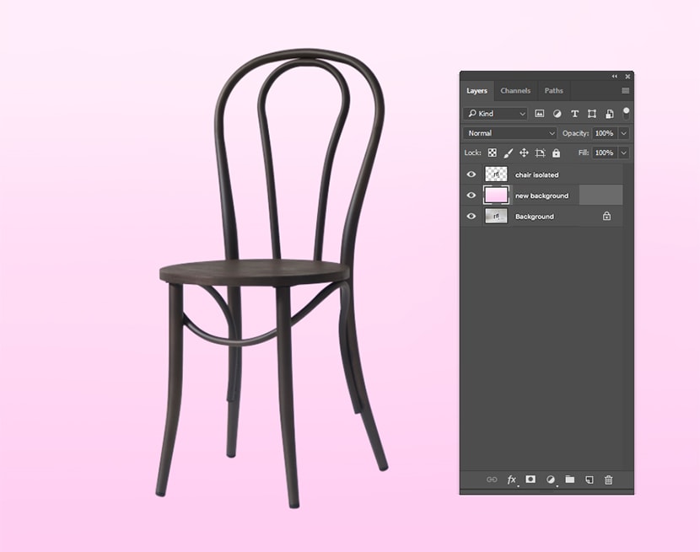Filter layers by type layer icon
Screen dimensions: 700x552
pyautogui.click(x=574, y=114)
